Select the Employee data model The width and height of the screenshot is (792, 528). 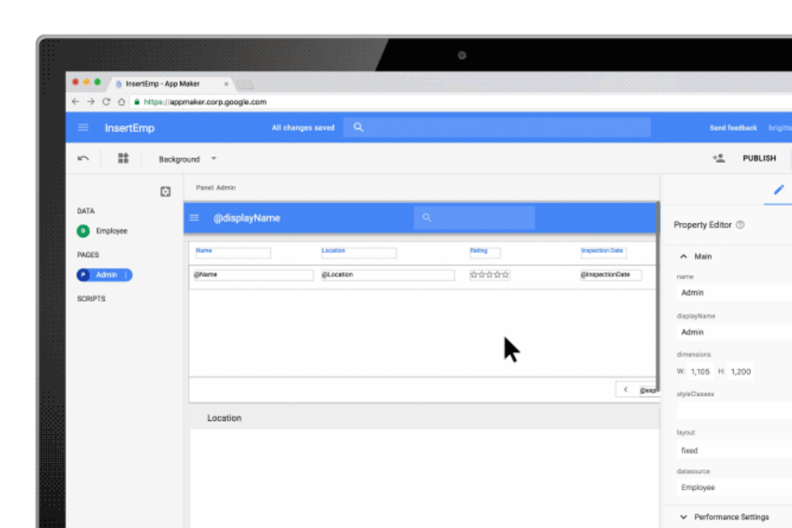click(x=112, y=231)
